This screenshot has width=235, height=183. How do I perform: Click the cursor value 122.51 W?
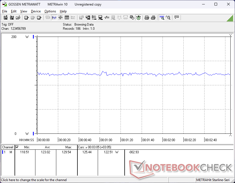[x=111, y=152]
